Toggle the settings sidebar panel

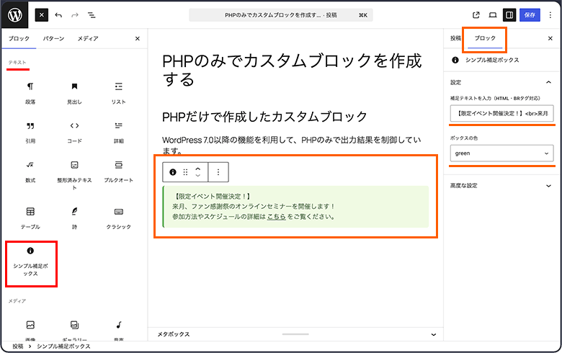[509, 15]
